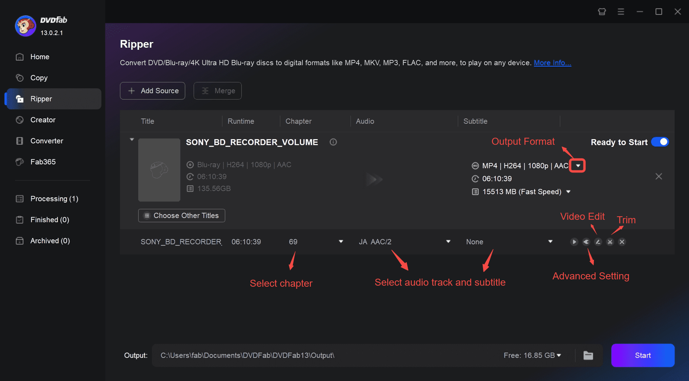Open the JA AAC/2 audio dropdown
This screenshot has width=689, height=381.
point(448,242)
